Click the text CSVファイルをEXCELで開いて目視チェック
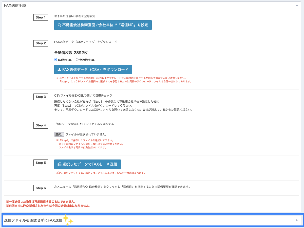Image resolution: width=304 pixels, height=228 pixels. 83,96
